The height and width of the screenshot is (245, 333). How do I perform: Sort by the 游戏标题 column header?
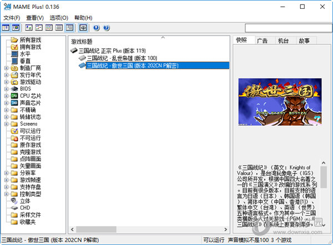(x=82, y=42)
